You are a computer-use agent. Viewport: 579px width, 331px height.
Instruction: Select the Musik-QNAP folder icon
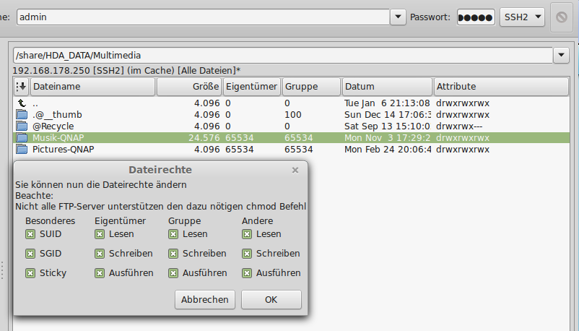coord(22,138)
